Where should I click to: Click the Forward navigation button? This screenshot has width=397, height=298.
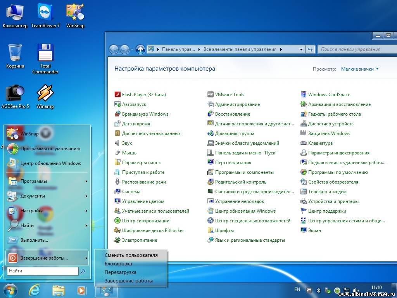pos(124,49)
